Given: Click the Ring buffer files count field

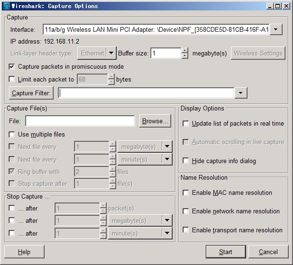Looking at the screenshot, I should point(92,172).
